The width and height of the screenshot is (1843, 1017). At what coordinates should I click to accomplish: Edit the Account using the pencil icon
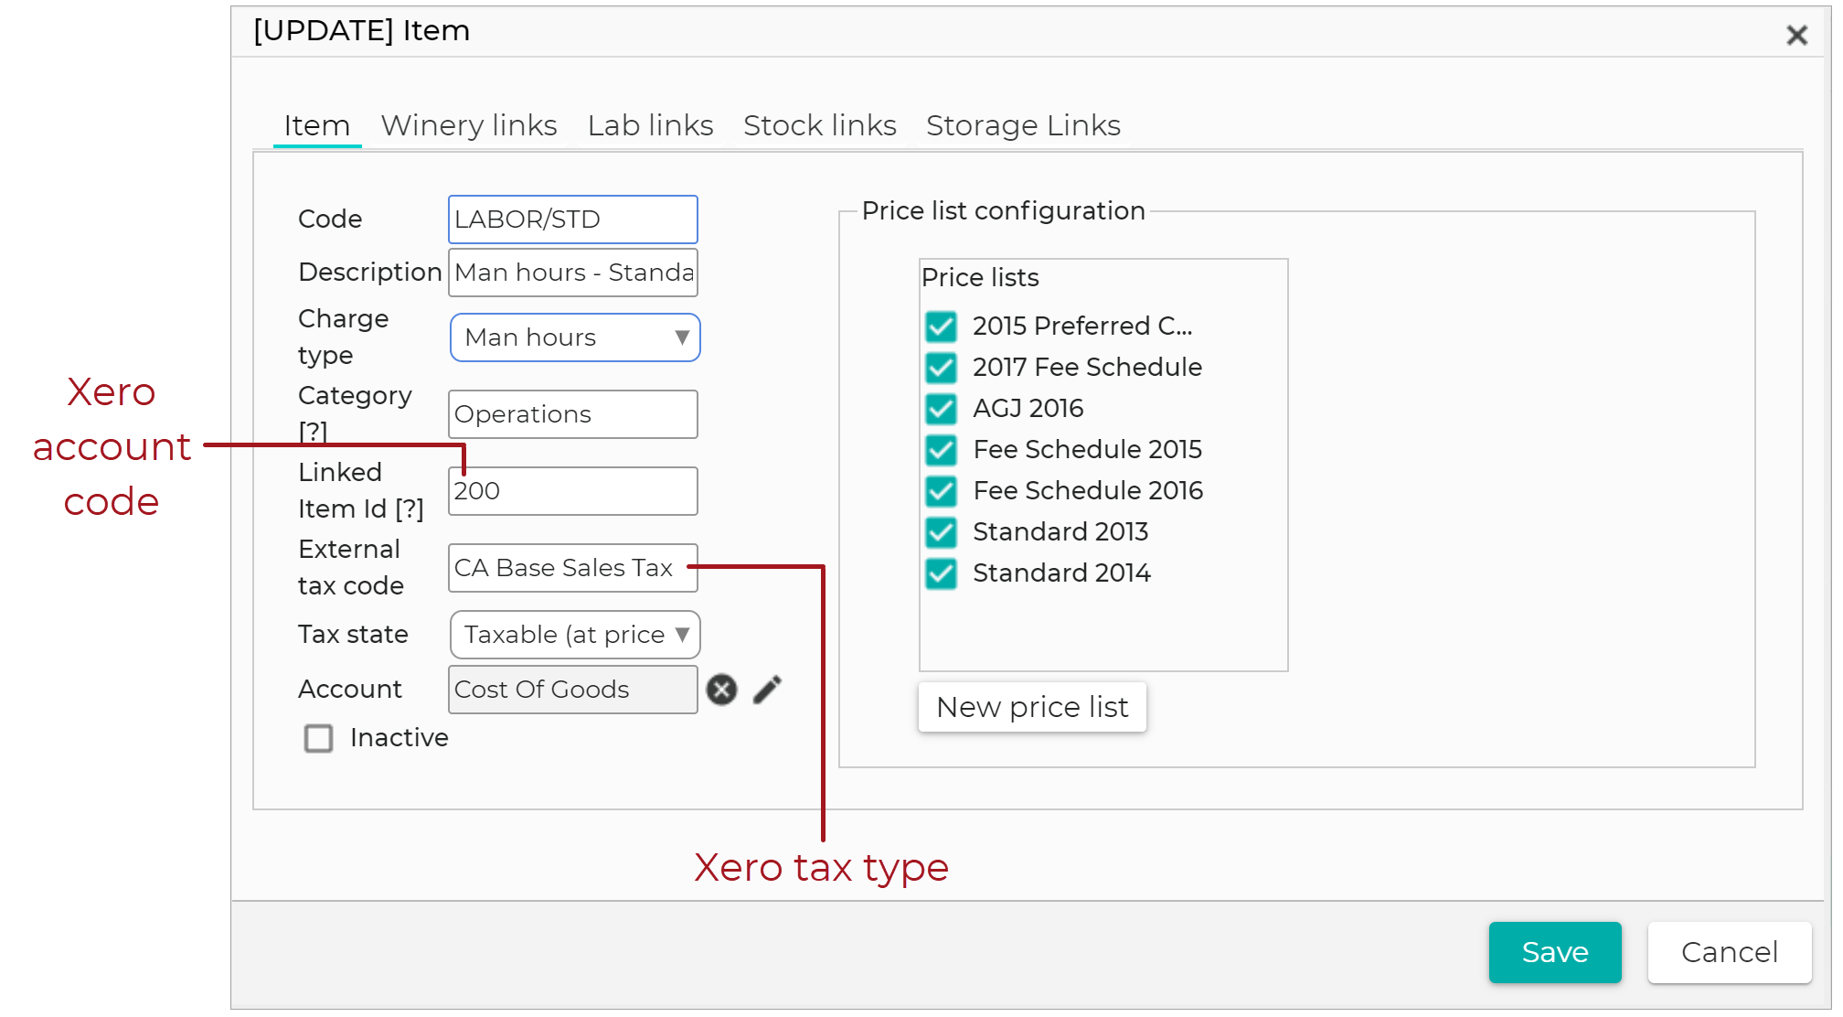pyautogui.click(x=768, y=690)
